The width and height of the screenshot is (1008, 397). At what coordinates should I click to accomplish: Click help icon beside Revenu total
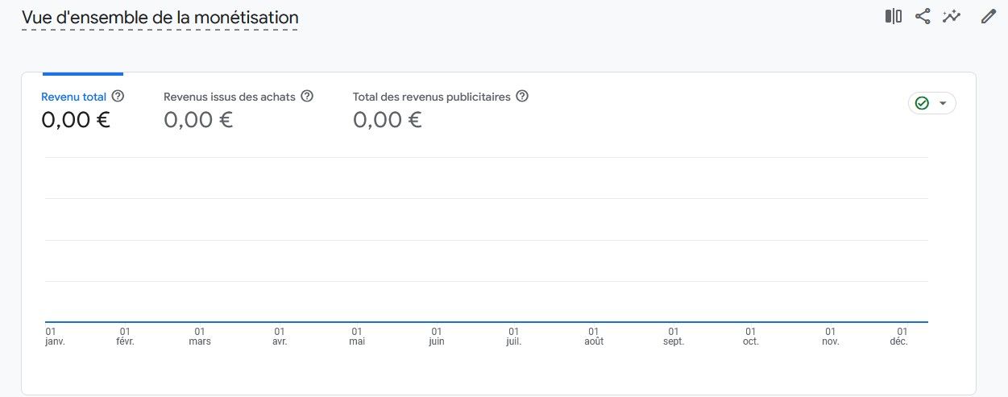coord(118,96)
